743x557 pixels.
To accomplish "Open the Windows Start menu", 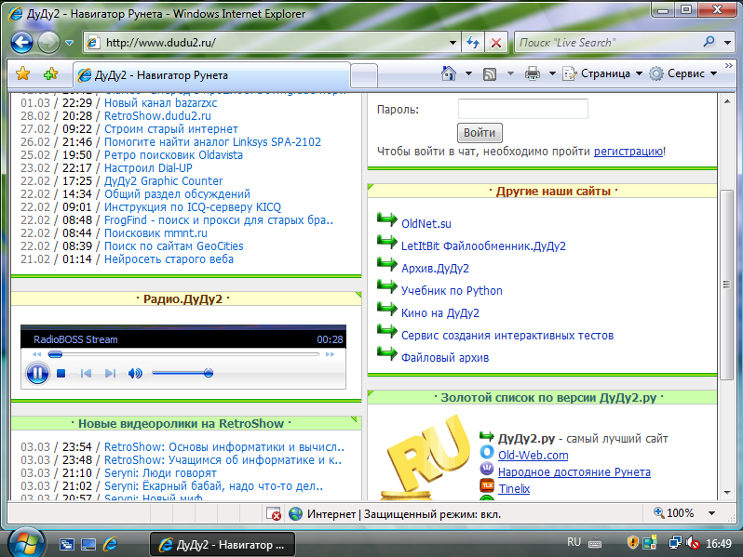I will (x=24, y=542).
